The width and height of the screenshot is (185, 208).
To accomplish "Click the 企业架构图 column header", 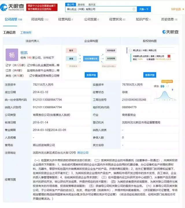I will (91, 41).
